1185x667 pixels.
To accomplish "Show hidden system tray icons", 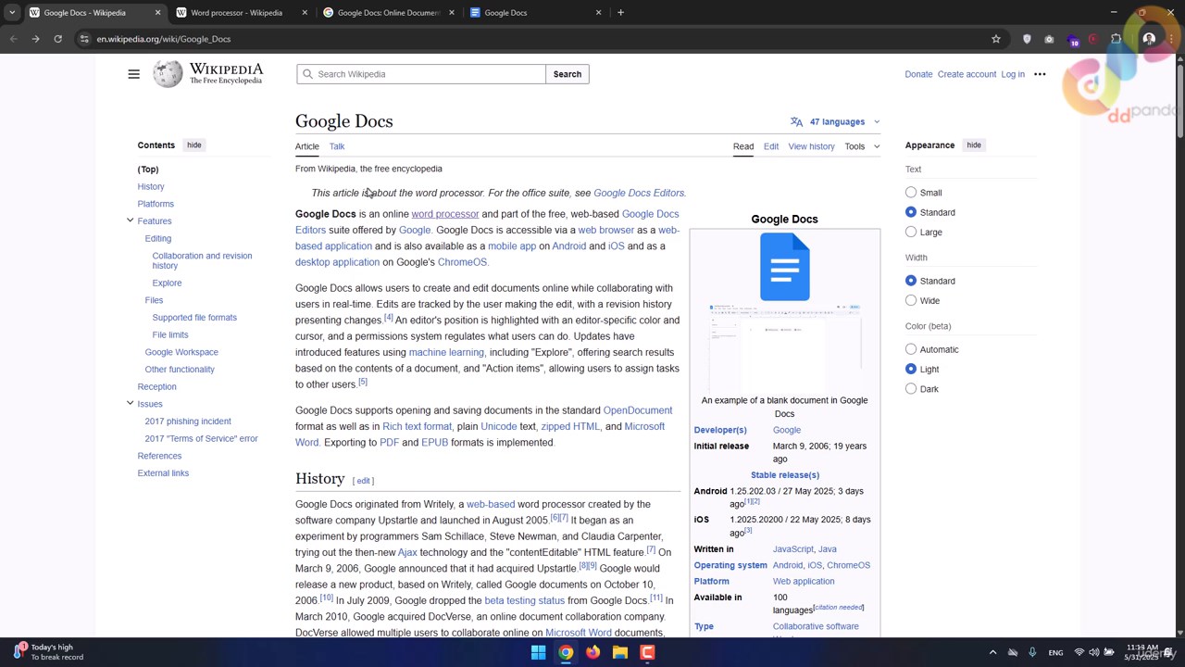I will (x=992, y=652).
